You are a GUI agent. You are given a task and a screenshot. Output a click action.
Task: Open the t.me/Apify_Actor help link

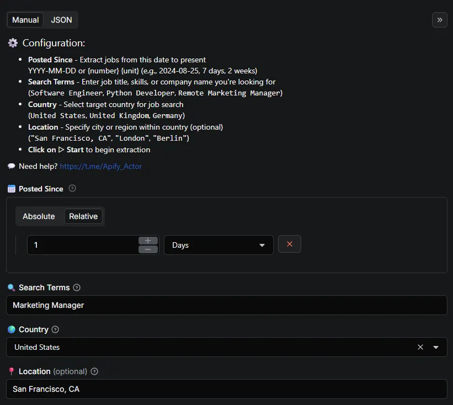[101, 167]
